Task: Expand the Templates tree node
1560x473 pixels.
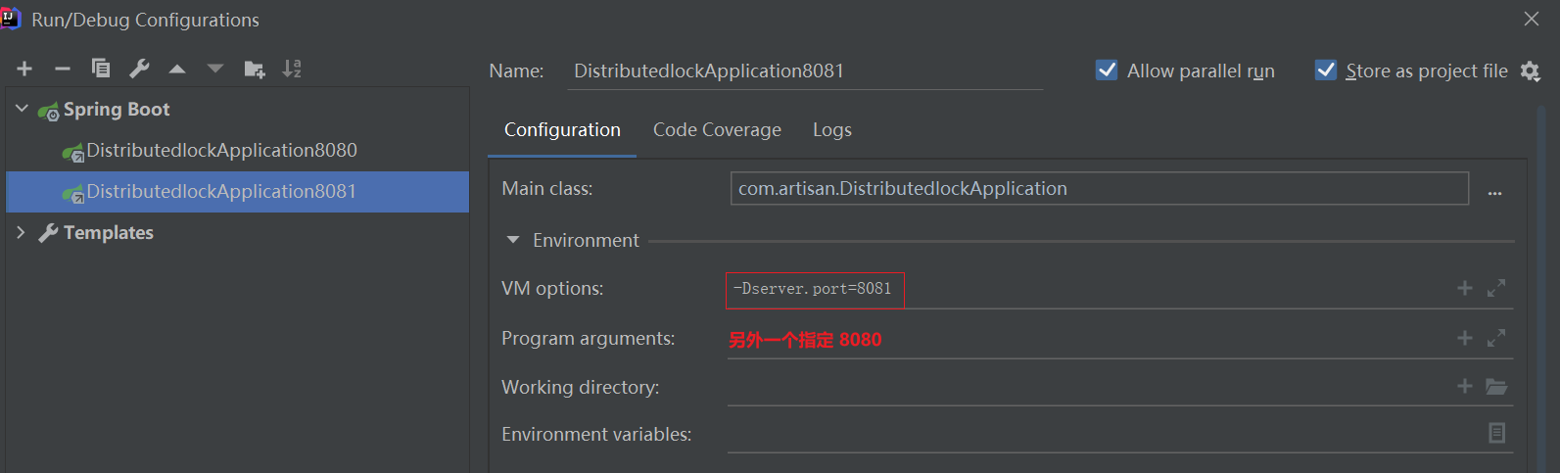Action: (x=22, y=232)
